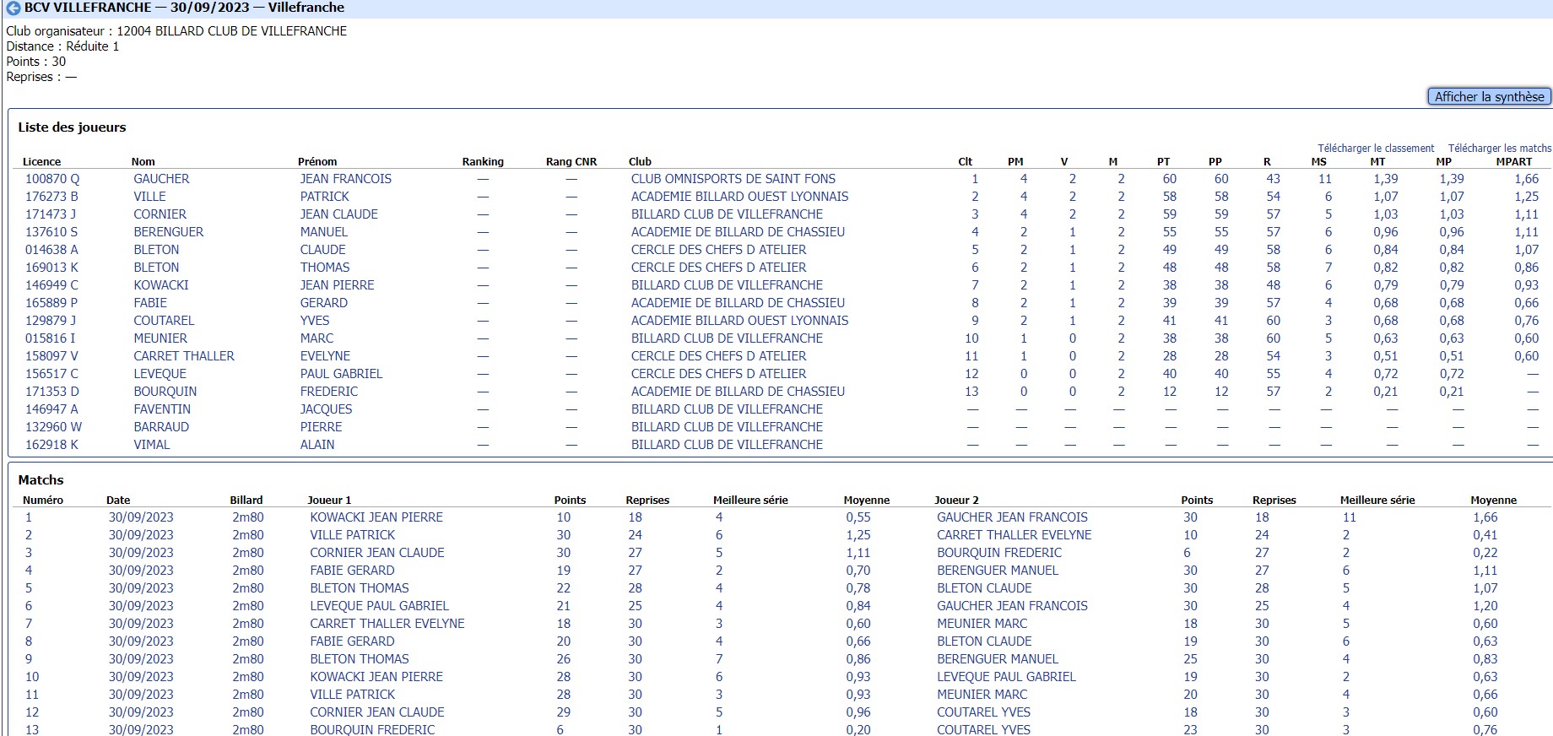Screen dimensions: 1553x736
Task: Click the Nom column header
Action: click(x=143, y=161)
